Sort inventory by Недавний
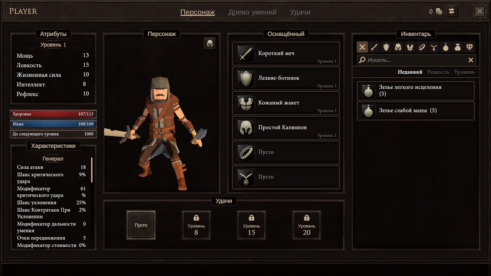This screenshot has width=491, height=276. coord(410,72)
